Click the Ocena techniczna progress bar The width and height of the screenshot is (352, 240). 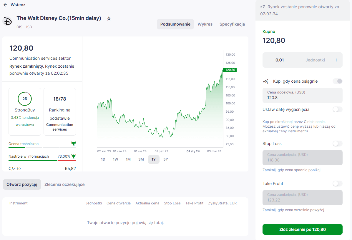click(x=42, y=148)
